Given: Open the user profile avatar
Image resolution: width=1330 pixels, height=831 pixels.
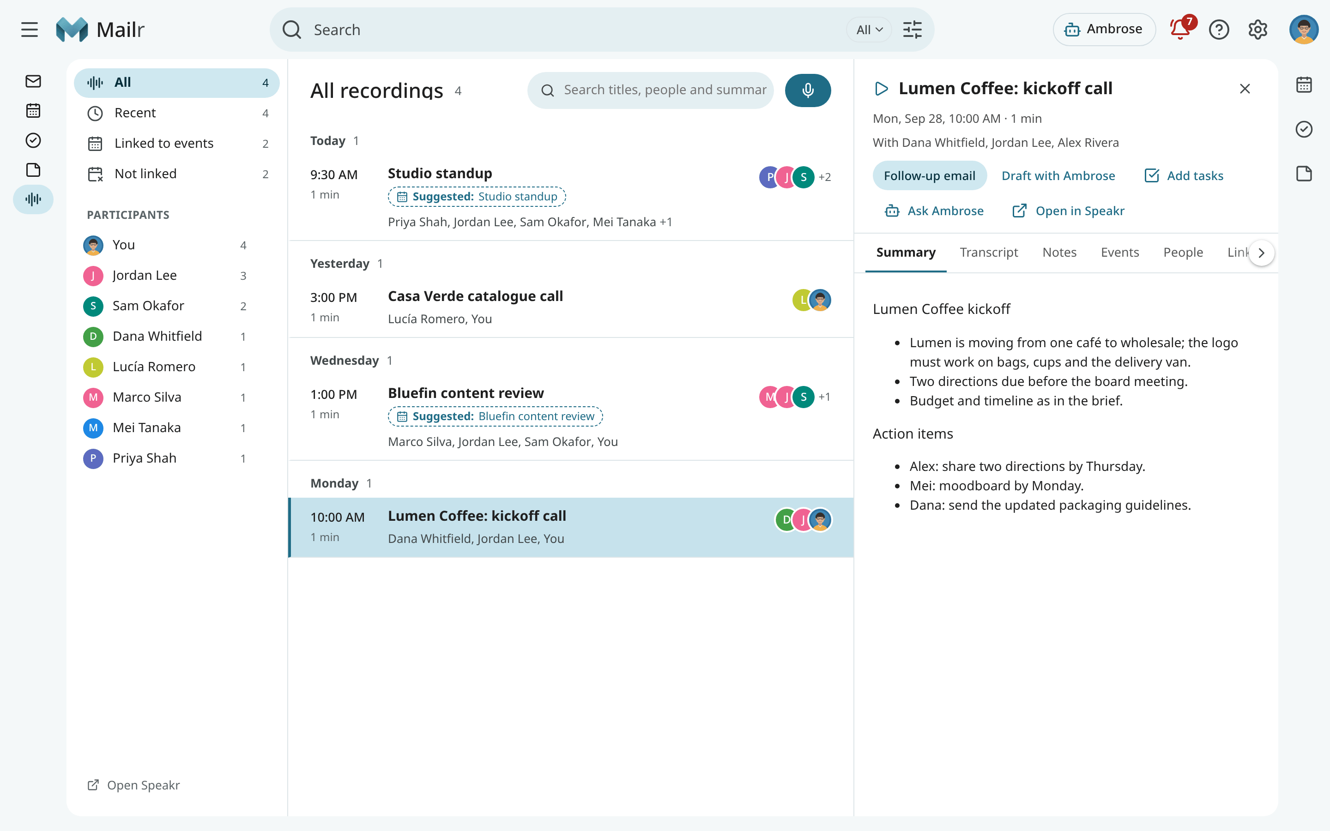Looking at the screenshot, I should (1304, 30).
